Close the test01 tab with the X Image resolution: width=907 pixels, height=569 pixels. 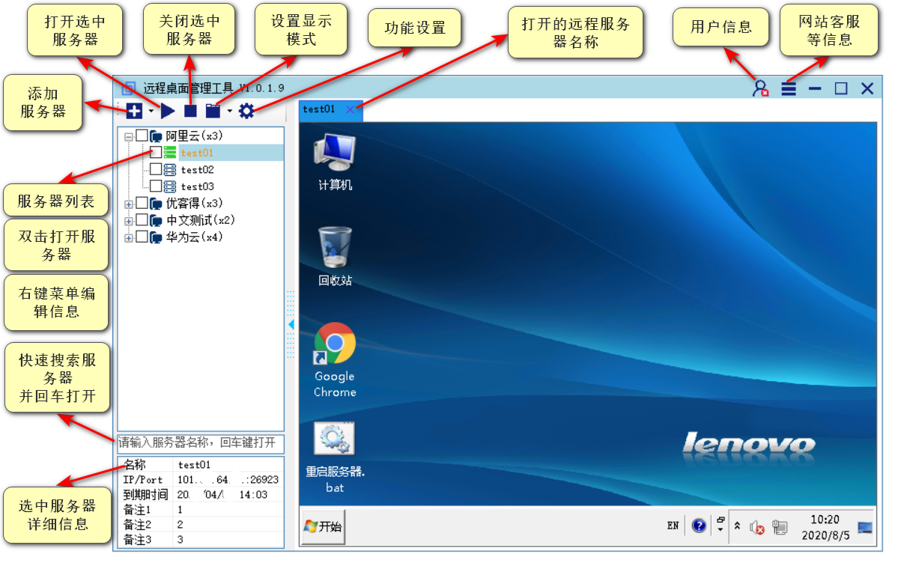[x=350, y=109]
